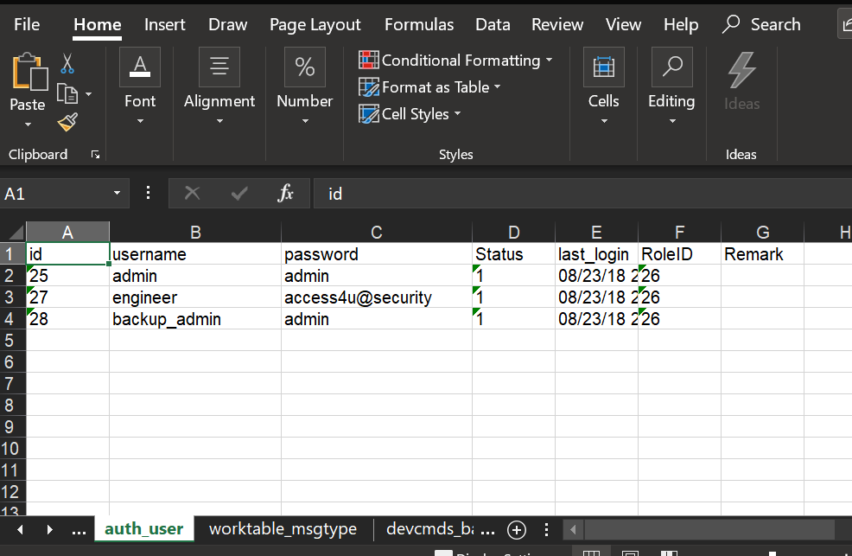The image size is (852, 556).
Task: Click the Insert Function fx icon
Action: [x=286, y=194]
